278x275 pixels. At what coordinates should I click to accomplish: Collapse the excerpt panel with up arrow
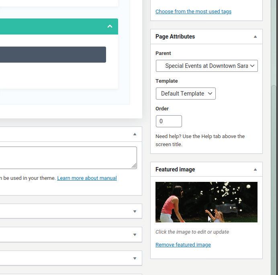click(135, 134)
